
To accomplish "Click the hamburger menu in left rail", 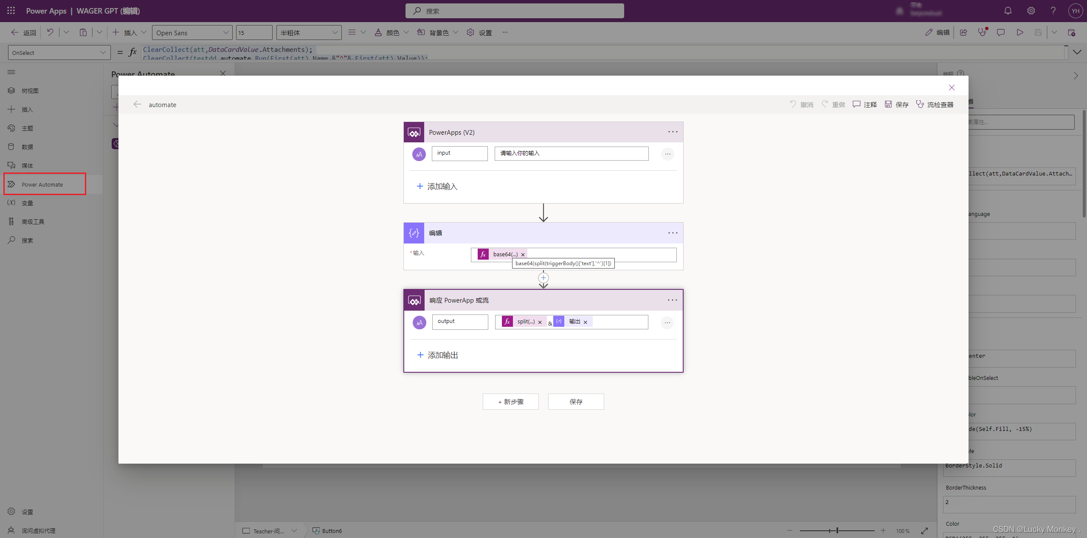I will point(11,72).
